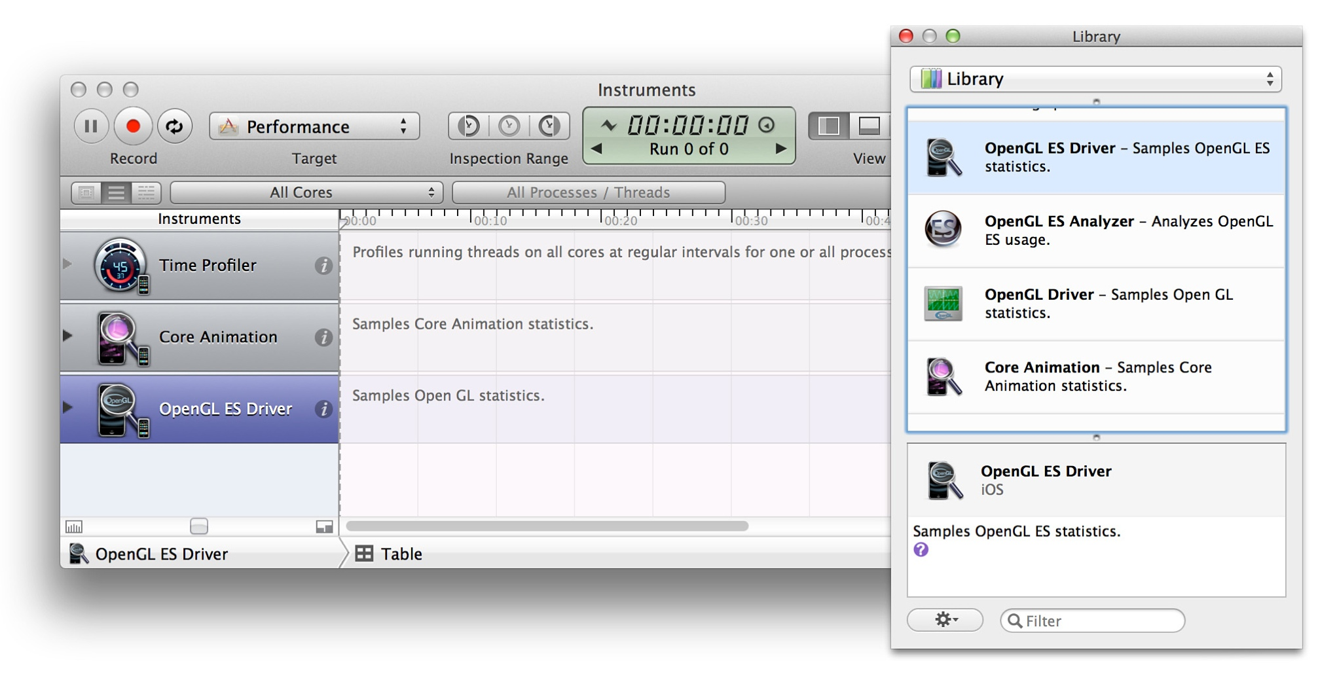Set inspection range start marker
Viewport: 1337px width, 686px height.
tap(468, 126)
